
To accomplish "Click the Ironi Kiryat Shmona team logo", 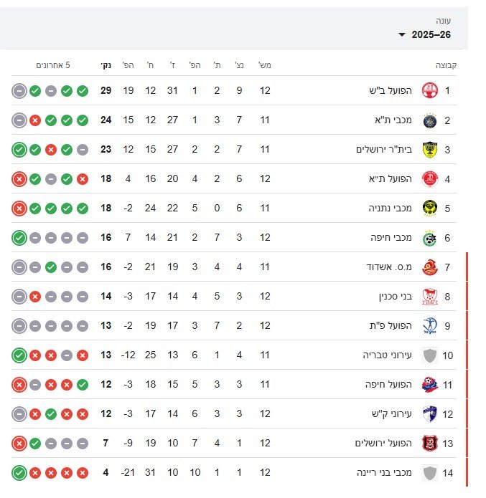I will point(430,414).
